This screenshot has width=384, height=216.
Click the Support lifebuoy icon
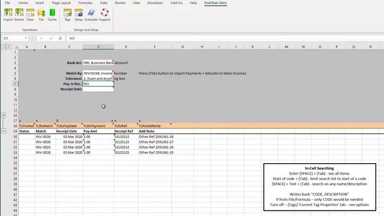104,15
